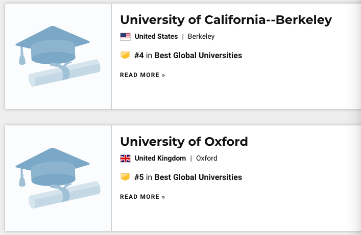
Task: Click the #5 ranking number
Action: pyautogui.click(x=139, y=177)
